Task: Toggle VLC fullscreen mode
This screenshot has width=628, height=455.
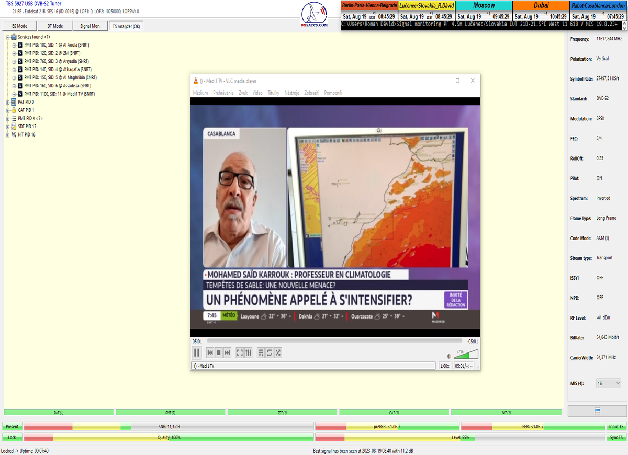Action: point(240,353)
